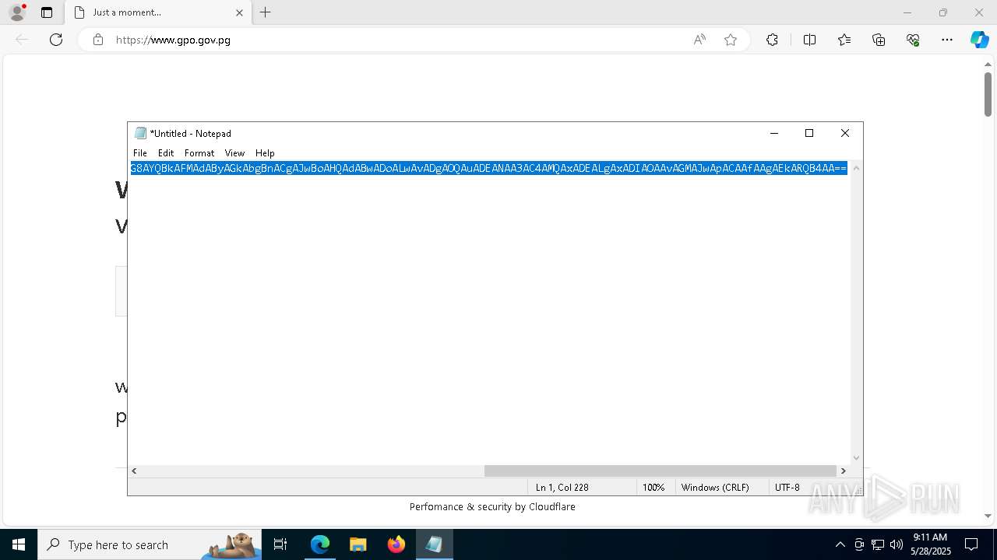Restore down the Edge browser window

(x=942, y=12)
